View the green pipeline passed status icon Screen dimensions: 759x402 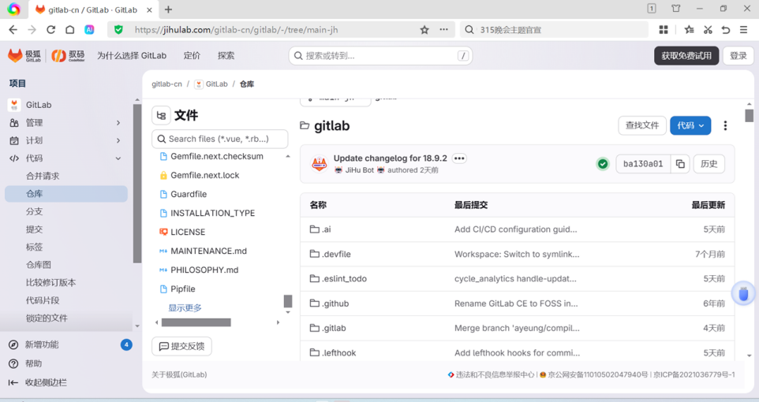tap(603, 164)
